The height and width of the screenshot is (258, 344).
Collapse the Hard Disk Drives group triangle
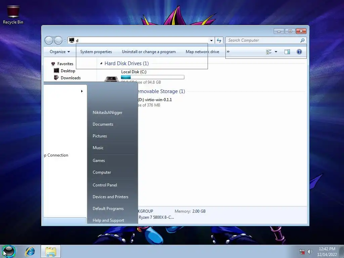[101, 63]
